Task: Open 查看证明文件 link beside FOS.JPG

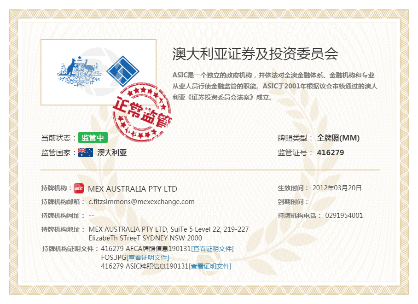Action: pos(148,257)
